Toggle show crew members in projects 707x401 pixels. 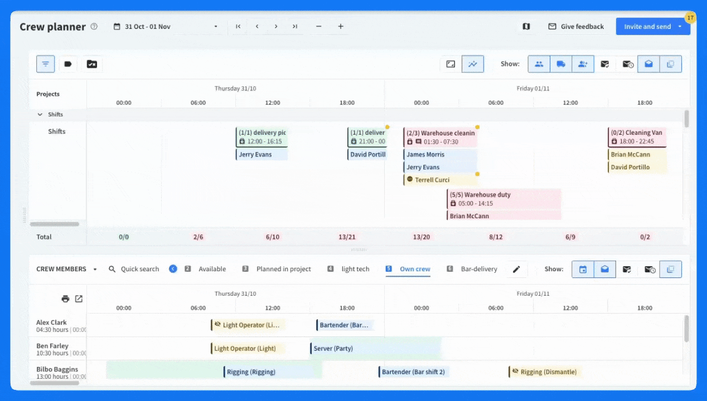pos(539,64)
